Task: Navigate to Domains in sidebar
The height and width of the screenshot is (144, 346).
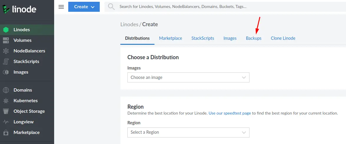Action: pyautogui.click(x=23, y=90)
